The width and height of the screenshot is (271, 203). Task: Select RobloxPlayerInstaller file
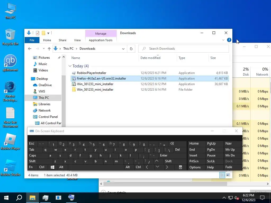[x=150, y=73]
